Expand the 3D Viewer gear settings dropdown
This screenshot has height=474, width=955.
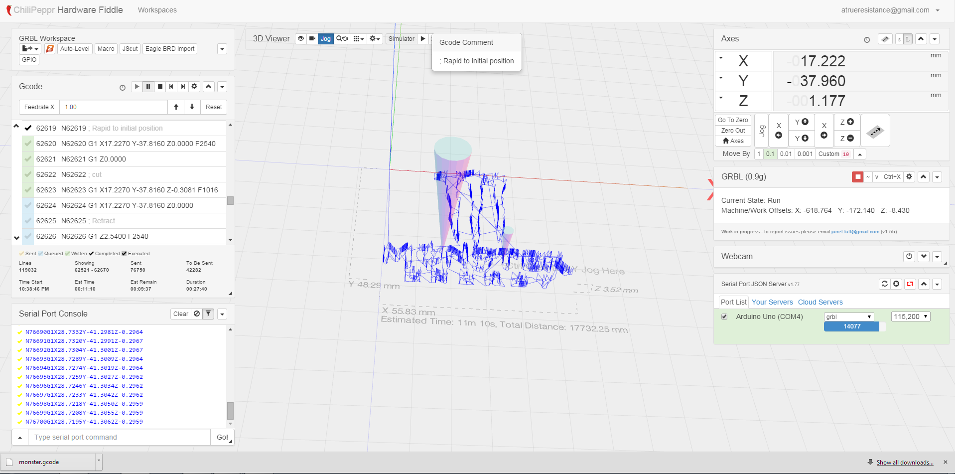tap(375, 39)
